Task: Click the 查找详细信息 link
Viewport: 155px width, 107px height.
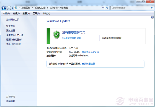Action: coord(88,64)
